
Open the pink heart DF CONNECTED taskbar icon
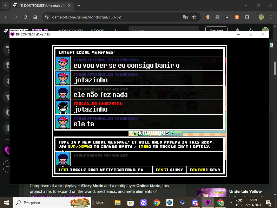207,202
